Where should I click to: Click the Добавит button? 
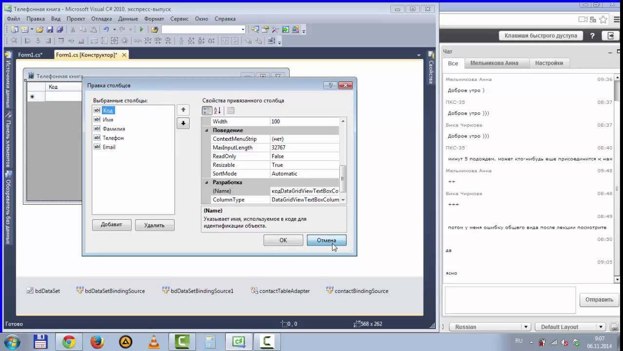coord(112,225)
